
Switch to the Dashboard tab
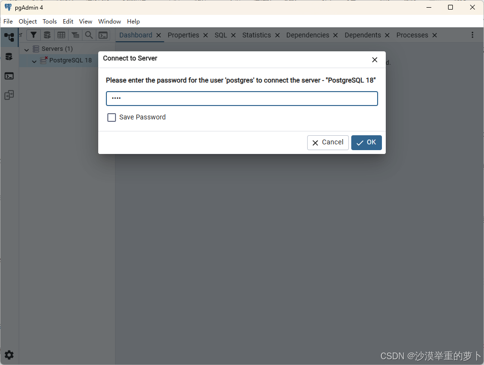[x=136, y=35]
